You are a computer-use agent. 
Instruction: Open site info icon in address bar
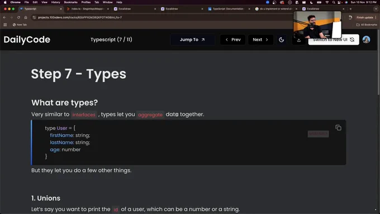click(x=34, y=17)
